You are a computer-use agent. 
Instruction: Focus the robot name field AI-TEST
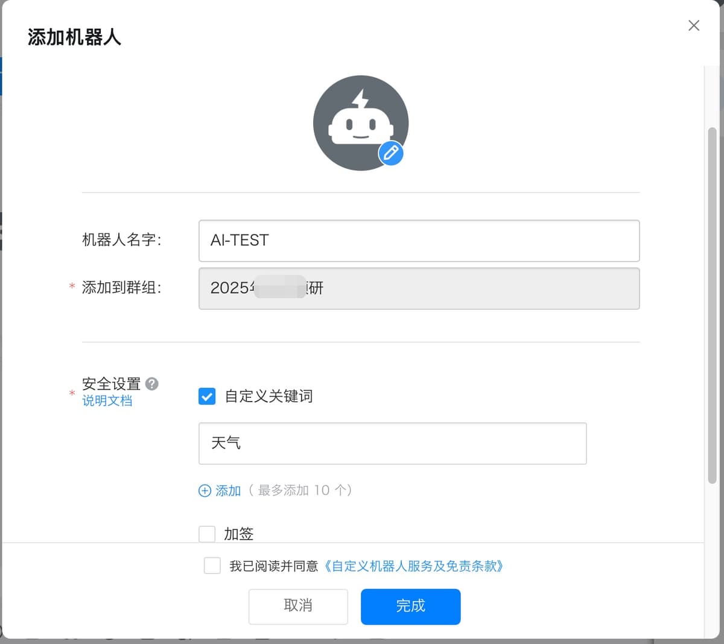tap(419, 241)
